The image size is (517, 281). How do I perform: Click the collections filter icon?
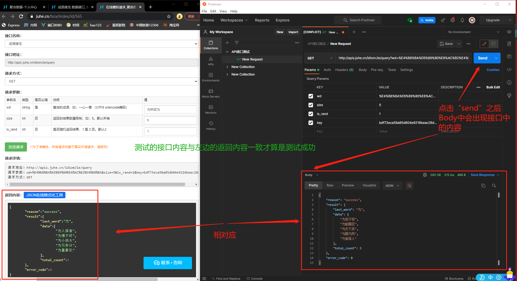[237, 43]
